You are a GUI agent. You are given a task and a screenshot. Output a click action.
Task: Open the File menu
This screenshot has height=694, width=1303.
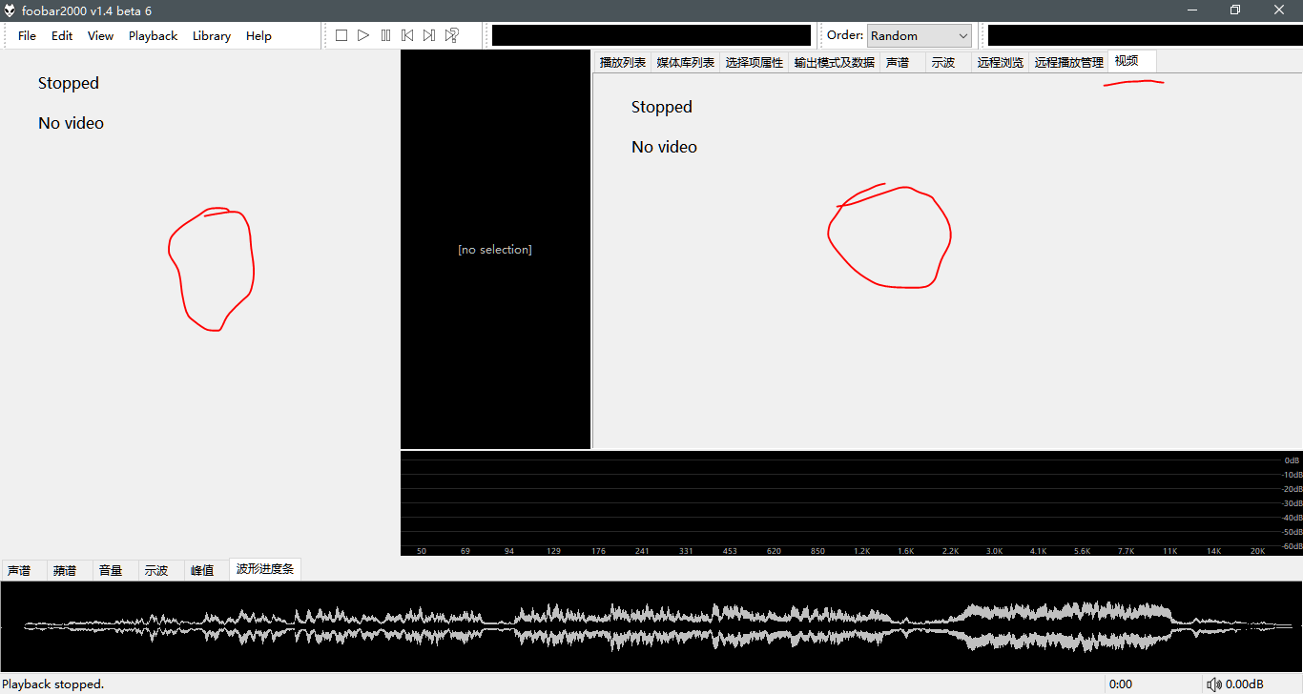[27, 35]
